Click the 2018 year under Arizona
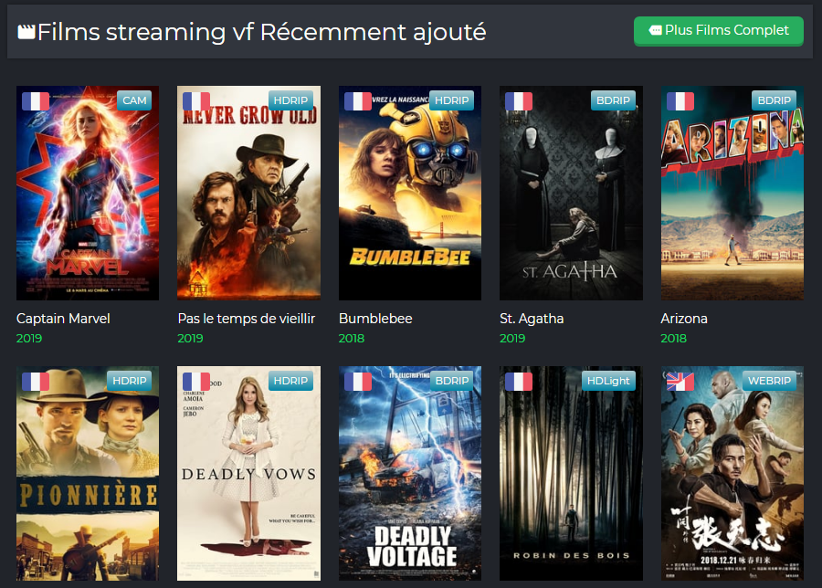Screen dimensions: 822x588 coord(674,338)
